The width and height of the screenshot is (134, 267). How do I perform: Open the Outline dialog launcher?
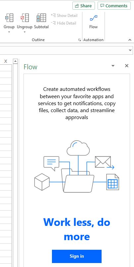click(x=79, y=40)
